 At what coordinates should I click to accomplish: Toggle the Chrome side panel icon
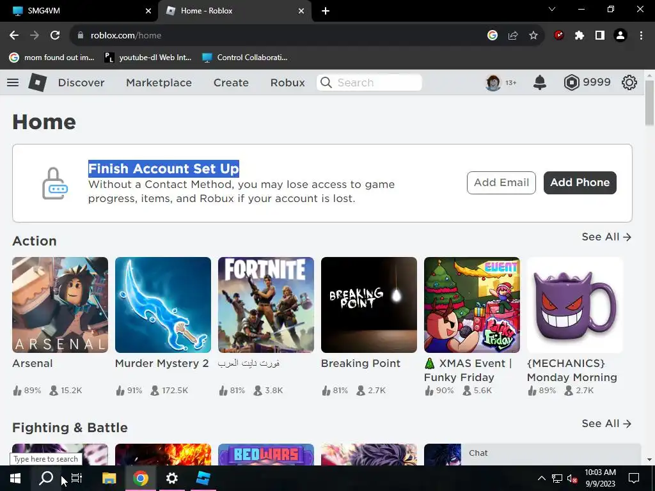(x=600, y=36)
